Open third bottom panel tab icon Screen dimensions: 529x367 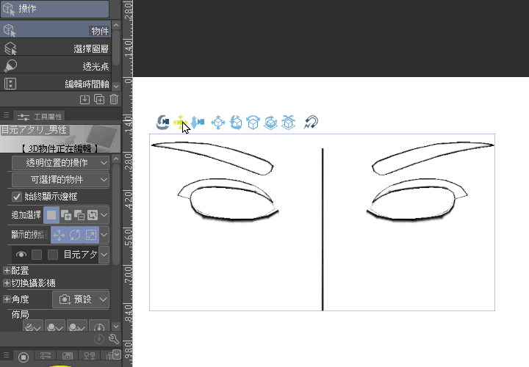coord(68,356)
